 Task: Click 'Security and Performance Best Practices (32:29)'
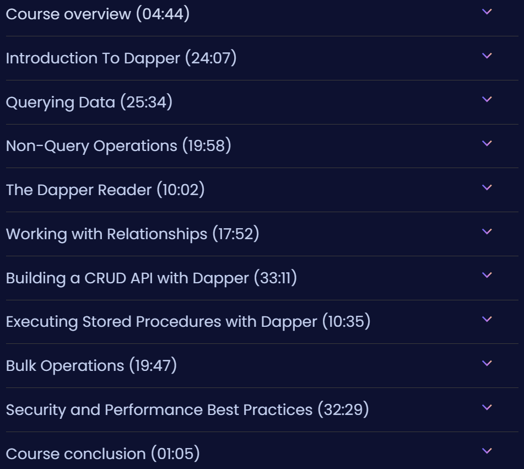coord(187,409)
